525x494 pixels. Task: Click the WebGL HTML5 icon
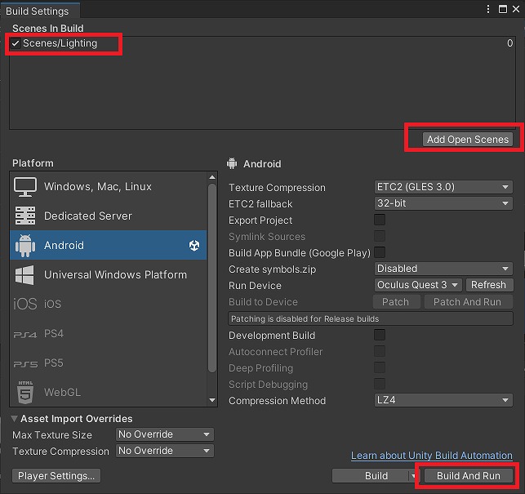pyautogui.click(x=25, y=392)
